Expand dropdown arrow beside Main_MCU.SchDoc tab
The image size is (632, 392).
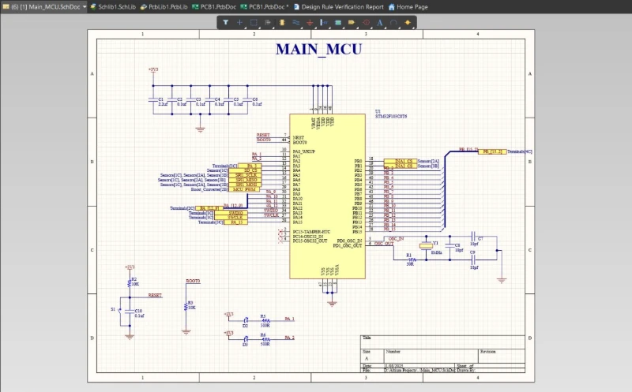click(x=85, y=6)
